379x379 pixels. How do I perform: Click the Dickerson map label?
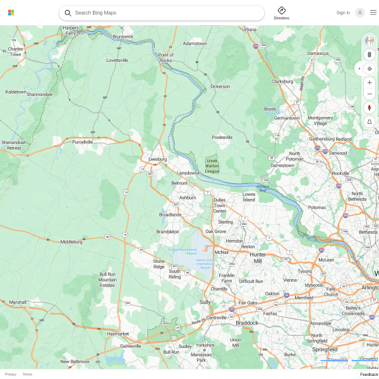220,87
